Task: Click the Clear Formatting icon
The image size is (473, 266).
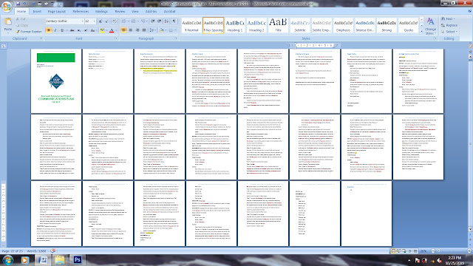Action: pyautogui.click(x=115, y=21)
